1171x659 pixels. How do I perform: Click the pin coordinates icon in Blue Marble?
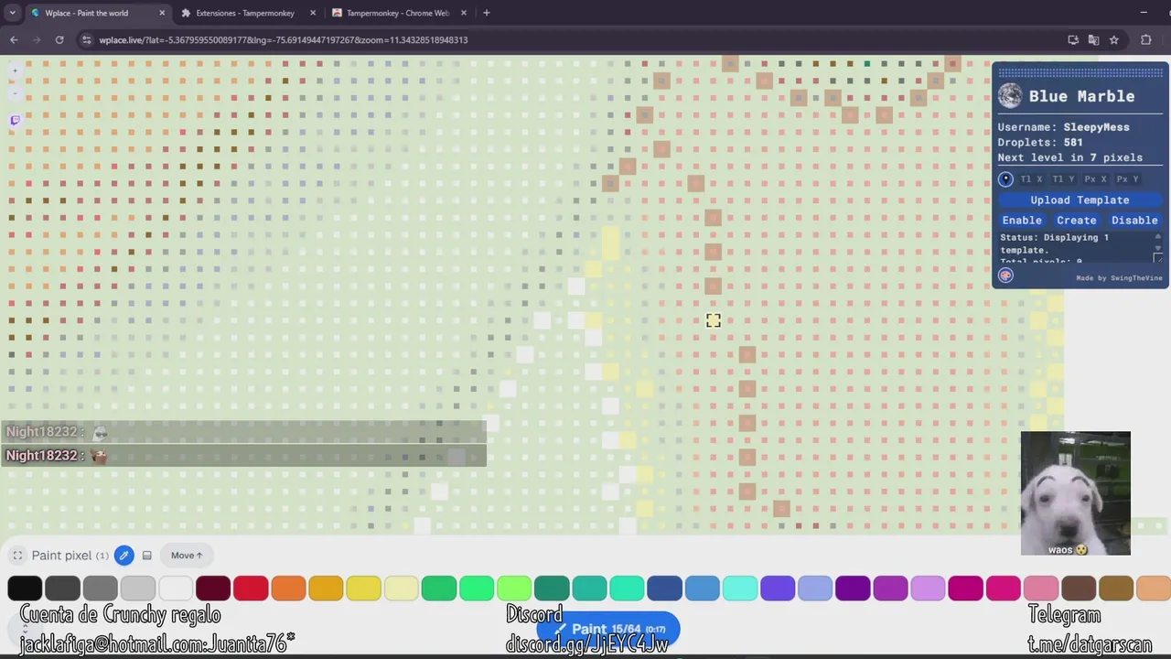(x=1005, y=179)
